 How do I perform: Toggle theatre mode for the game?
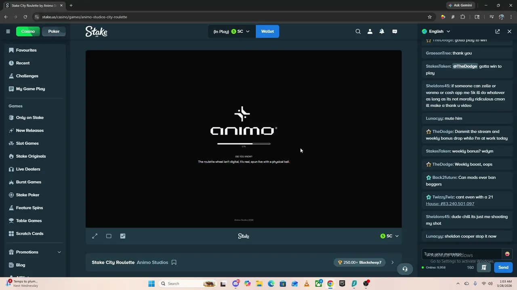point(109,236)
